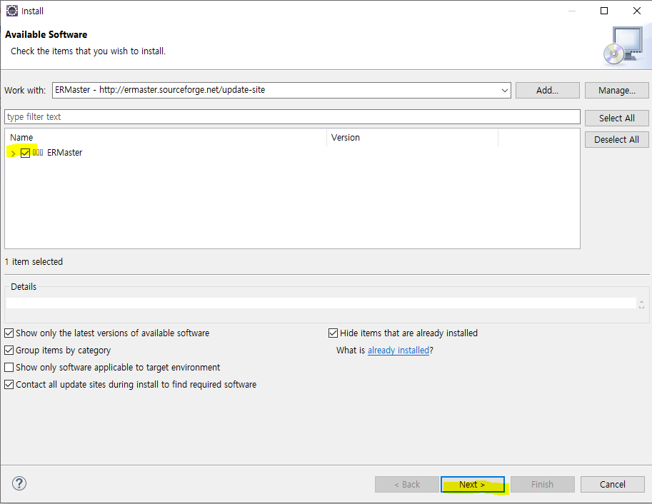Click the Eclipse Install window icon
The width and height of the screenshot is (652, 504).
[x=12, y=11]
